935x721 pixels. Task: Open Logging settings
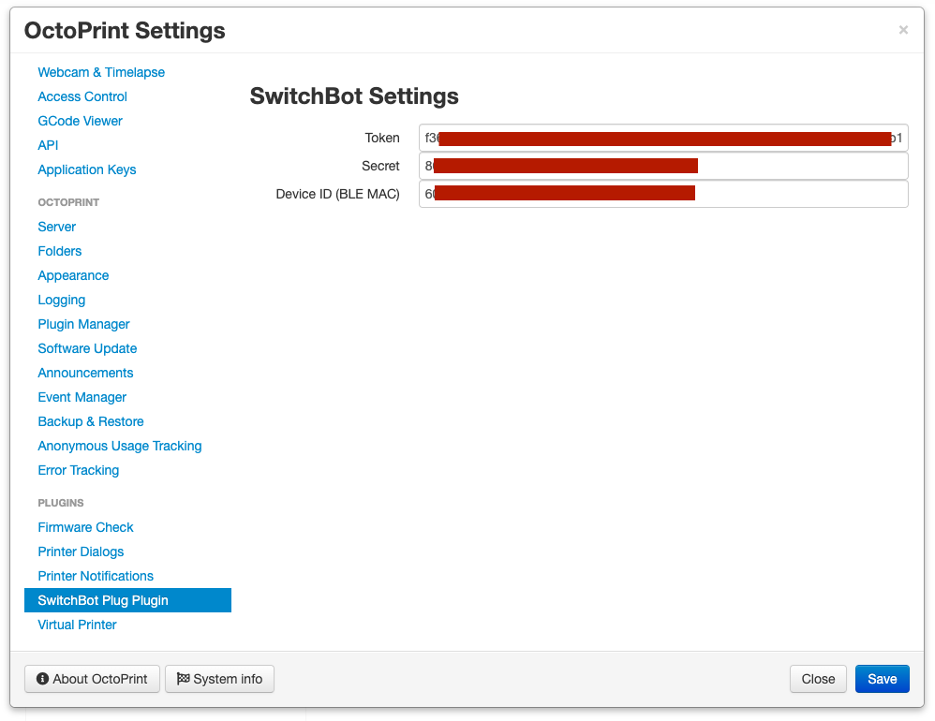pyautogui.click(x=62, y=301)
